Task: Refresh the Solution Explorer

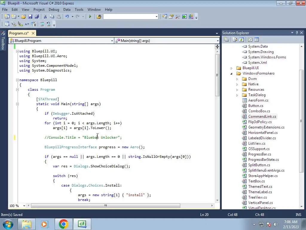Action: coord(241,40)
